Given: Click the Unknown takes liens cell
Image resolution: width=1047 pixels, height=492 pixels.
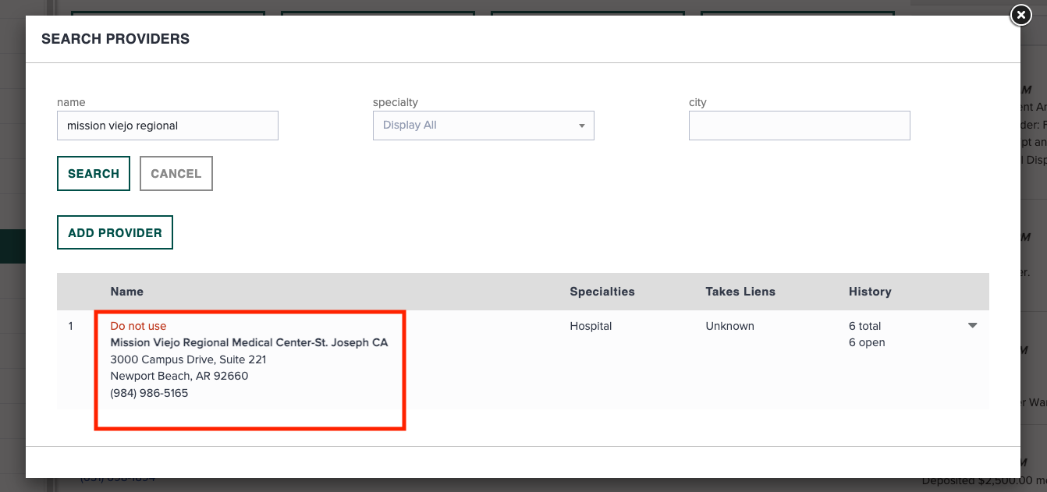Looking at the screenshot, I should coord(729,326).
